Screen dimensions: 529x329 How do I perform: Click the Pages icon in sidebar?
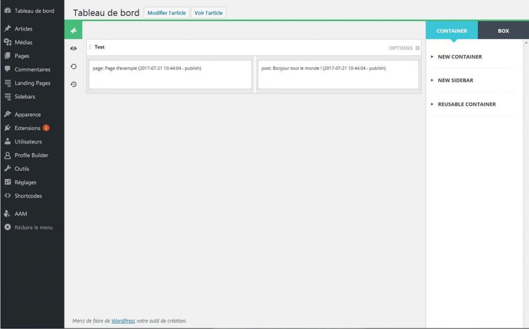pos(7,56)
